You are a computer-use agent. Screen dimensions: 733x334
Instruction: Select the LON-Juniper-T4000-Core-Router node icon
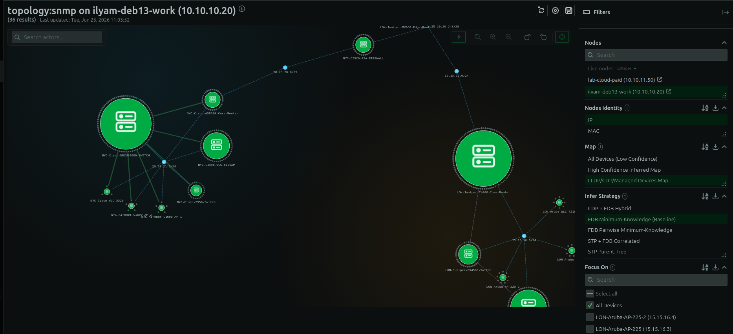483,158
